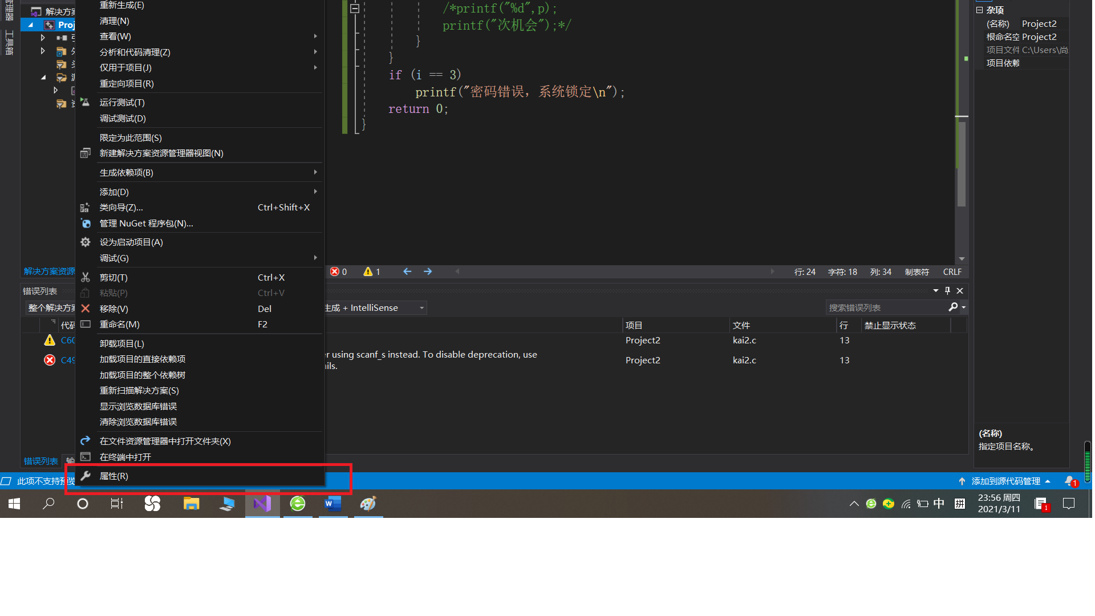Click the back navigation arrow in error toolbar
This screenshot has width=1095, height=616.
coord(407,271)
